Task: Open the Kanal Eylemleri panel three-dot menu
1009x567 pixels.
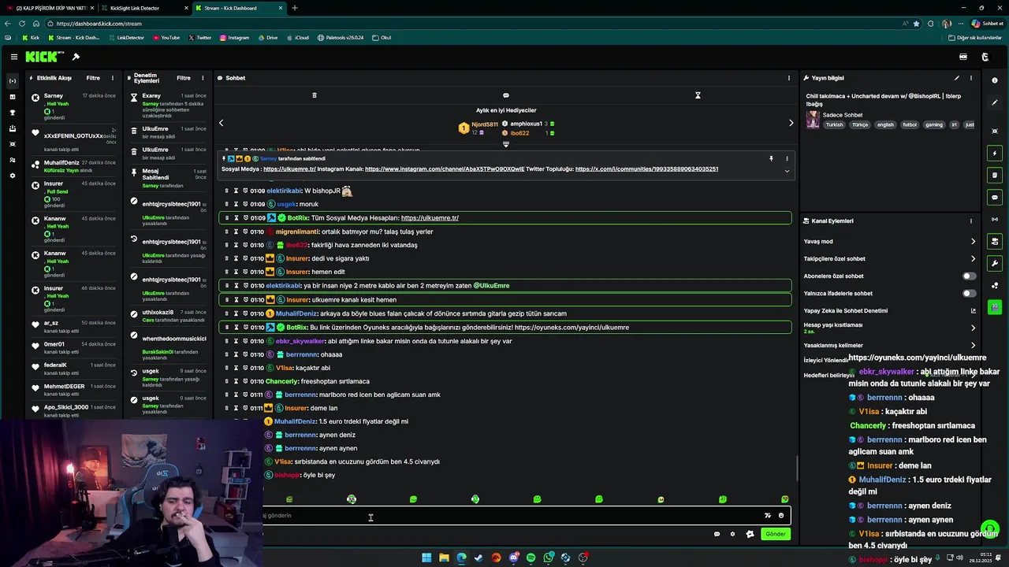Action: click(x=971, y=221)
